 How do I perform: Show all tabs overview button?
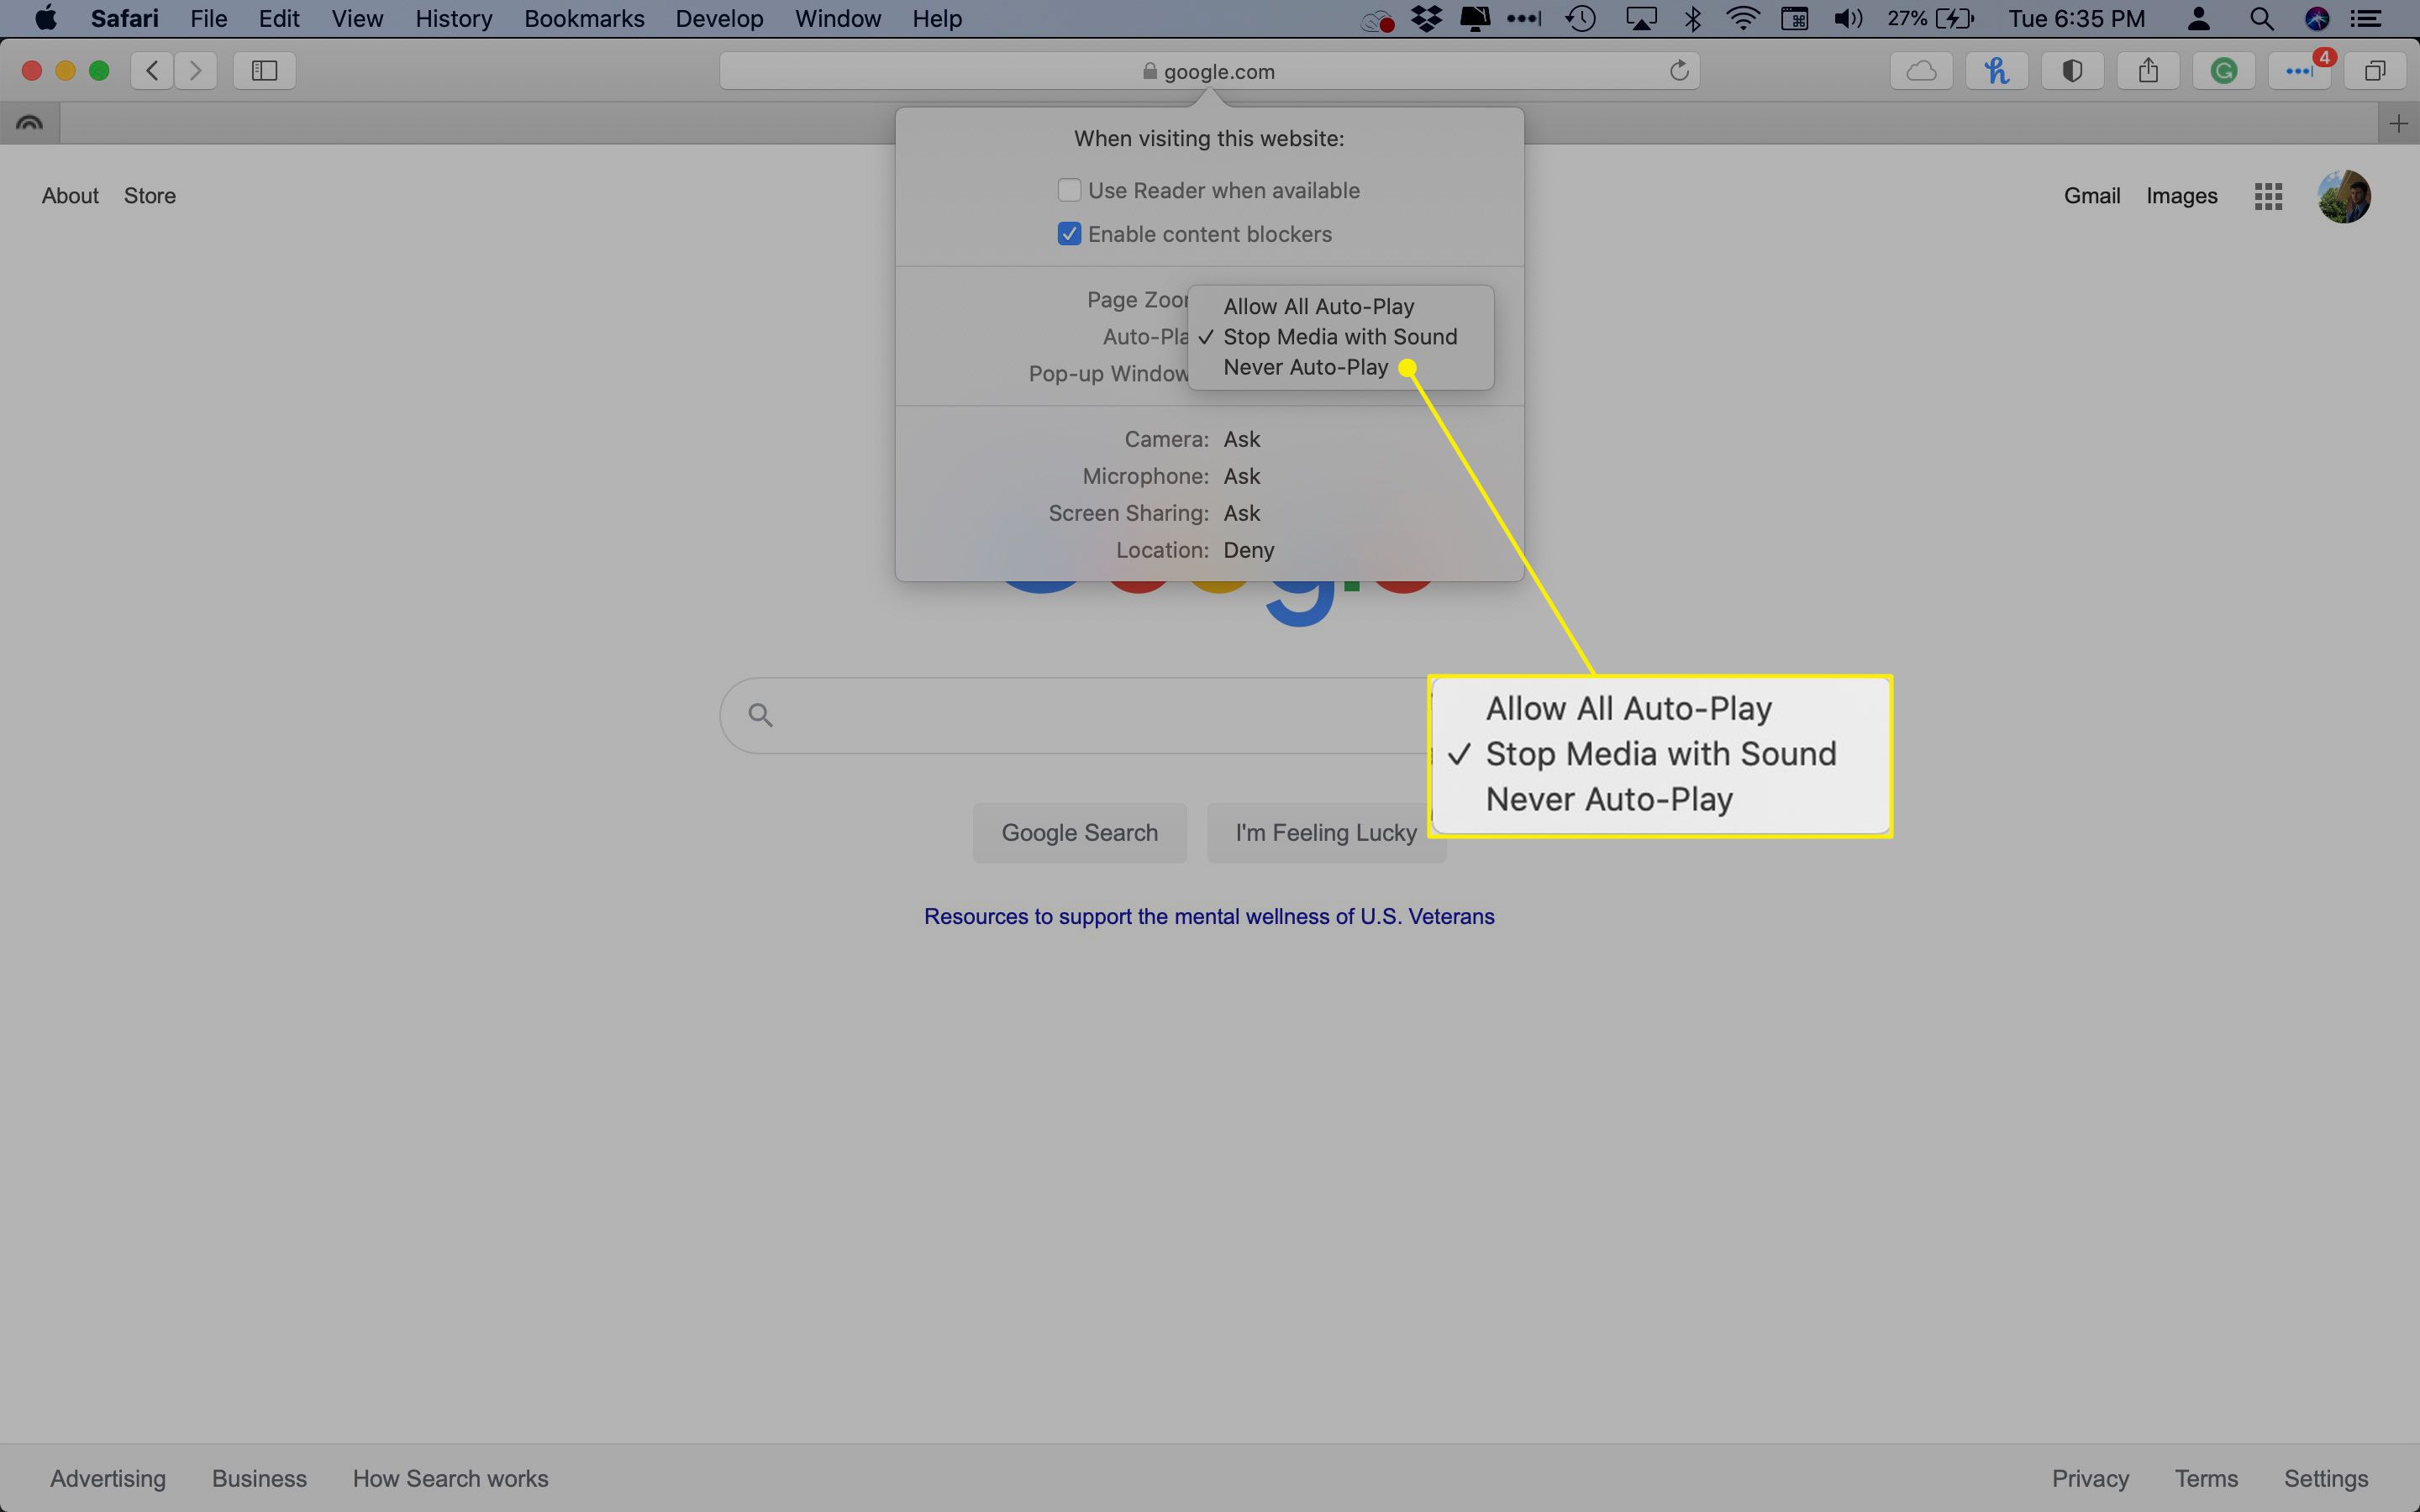(2375, 70)
